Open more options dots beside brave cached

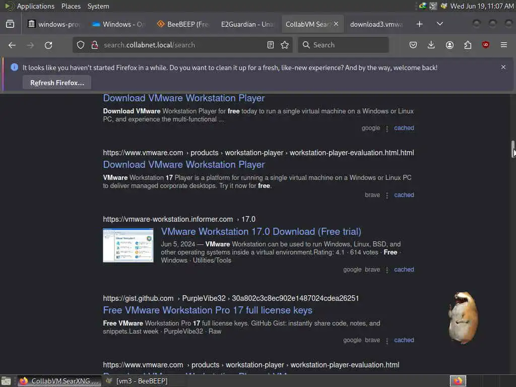(x=387, y=195)
